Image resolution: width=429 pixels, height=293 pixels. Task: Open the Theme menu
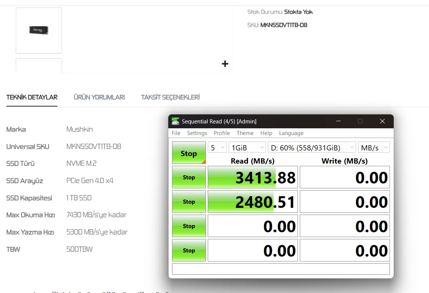(x=245, y=133)
